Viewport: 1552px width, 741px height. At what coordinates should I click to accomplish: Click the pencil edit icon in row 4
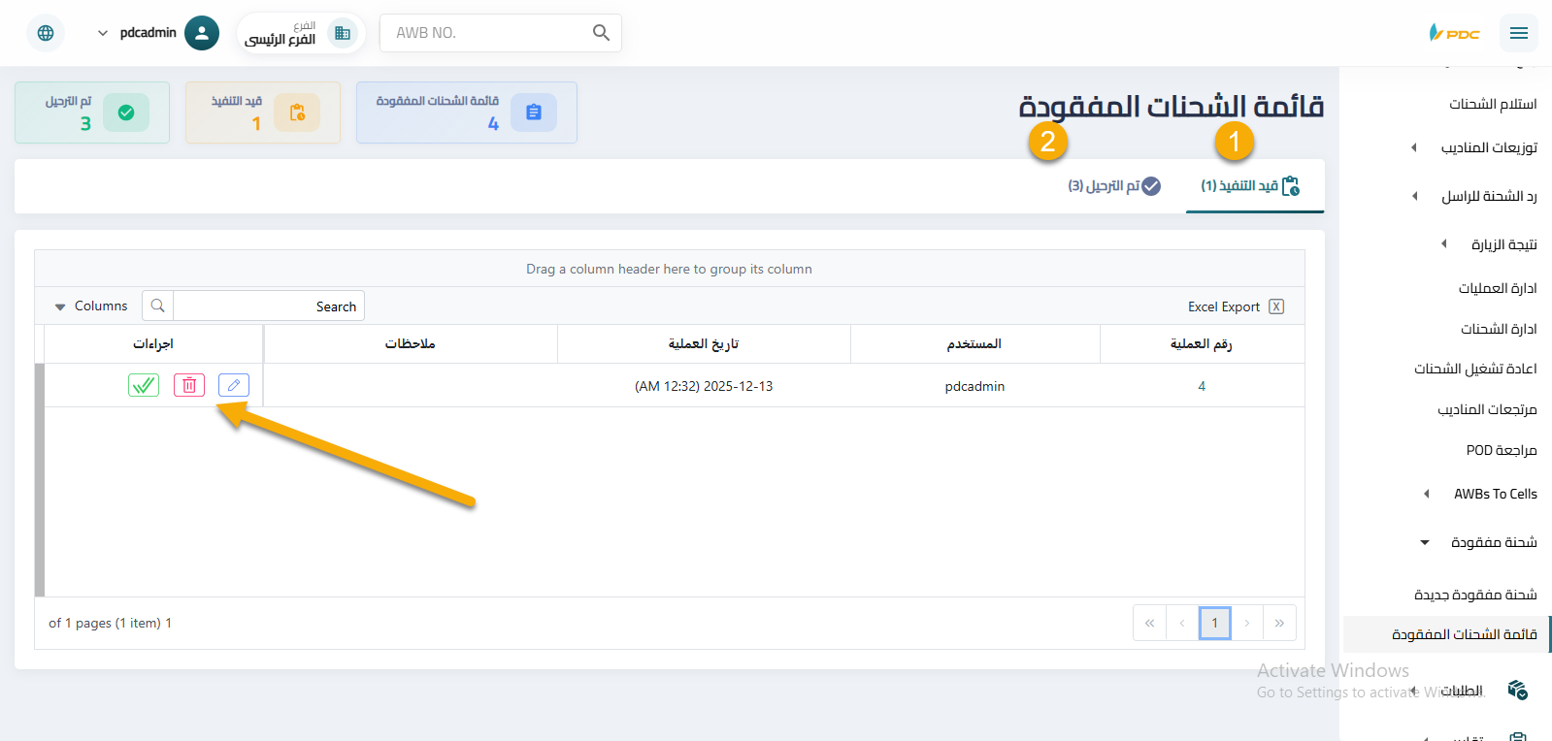pyautogui.click(x=234, y=385)
